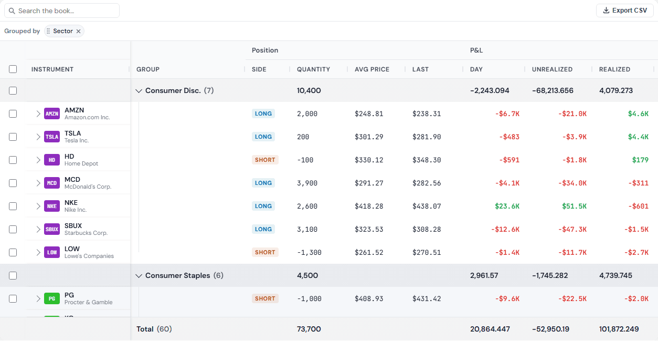The width and height of the screenshot is (658, 341).
Task: Expand the NKE row chevron
Action: point(38,206)
